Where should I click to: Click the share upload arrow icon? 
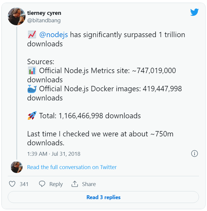click(x=75, y=184)
